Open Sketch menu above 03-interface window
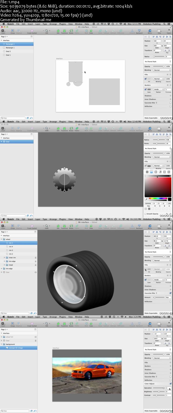 click(x=10, y=24)
